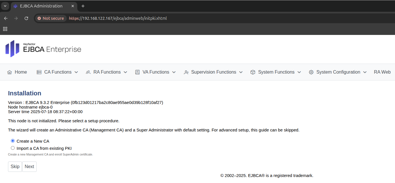This screenshot has width=395, height=183.
Task: Click the Keyfactor EJBCA Enterprise logo
Action: (x=43, y=49)
